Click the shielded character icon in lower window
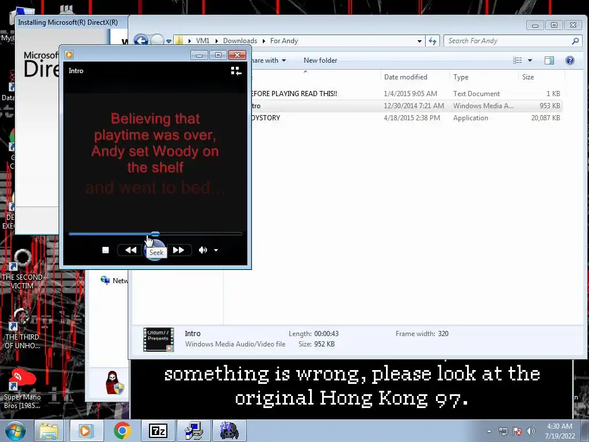The image size is (589, 442). [x=114, y=383]
